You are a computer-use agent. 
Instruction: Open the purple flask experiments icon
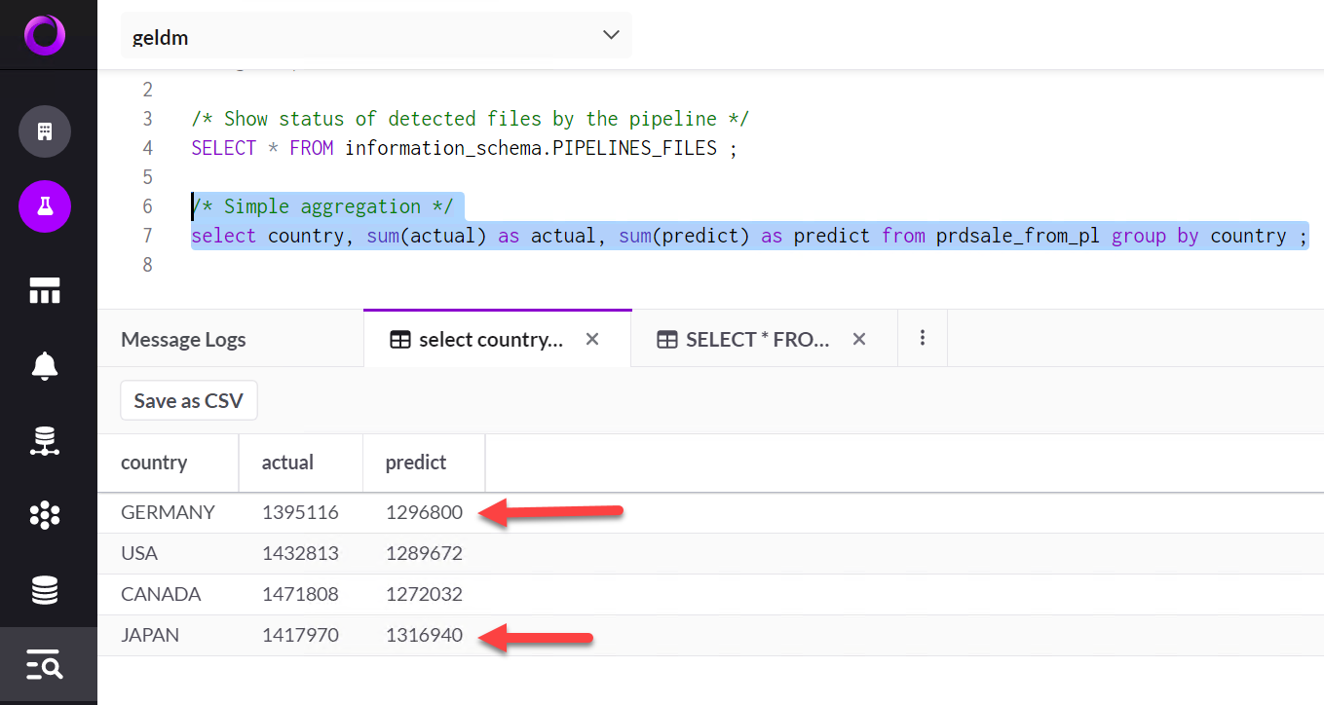(44, 206)
